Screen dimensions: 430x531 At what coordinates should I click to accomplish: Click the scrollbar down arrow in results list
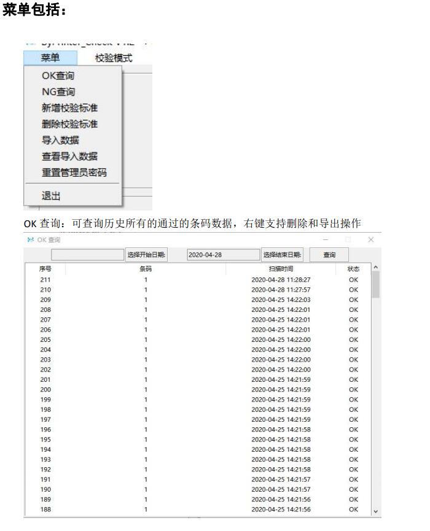point(375,510)
